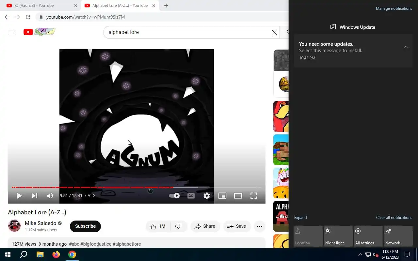Open Mike Salcedo channel name link
418x261 pixels.
point(40,223)
